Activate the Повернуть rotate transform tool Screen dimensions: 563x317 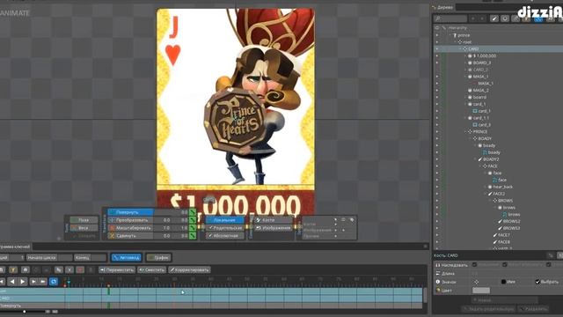click(x=130, y=212)
